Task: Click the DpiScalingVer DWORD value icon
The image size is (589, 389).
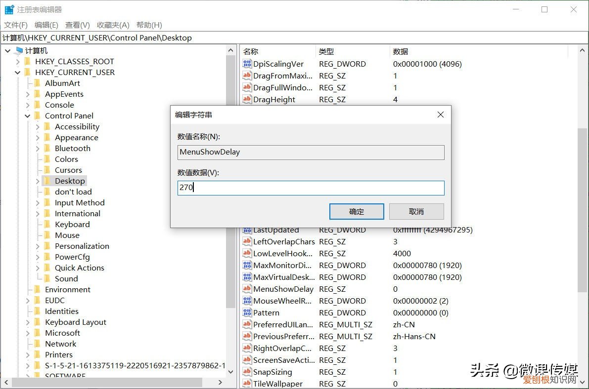Action: click(247, 64)
